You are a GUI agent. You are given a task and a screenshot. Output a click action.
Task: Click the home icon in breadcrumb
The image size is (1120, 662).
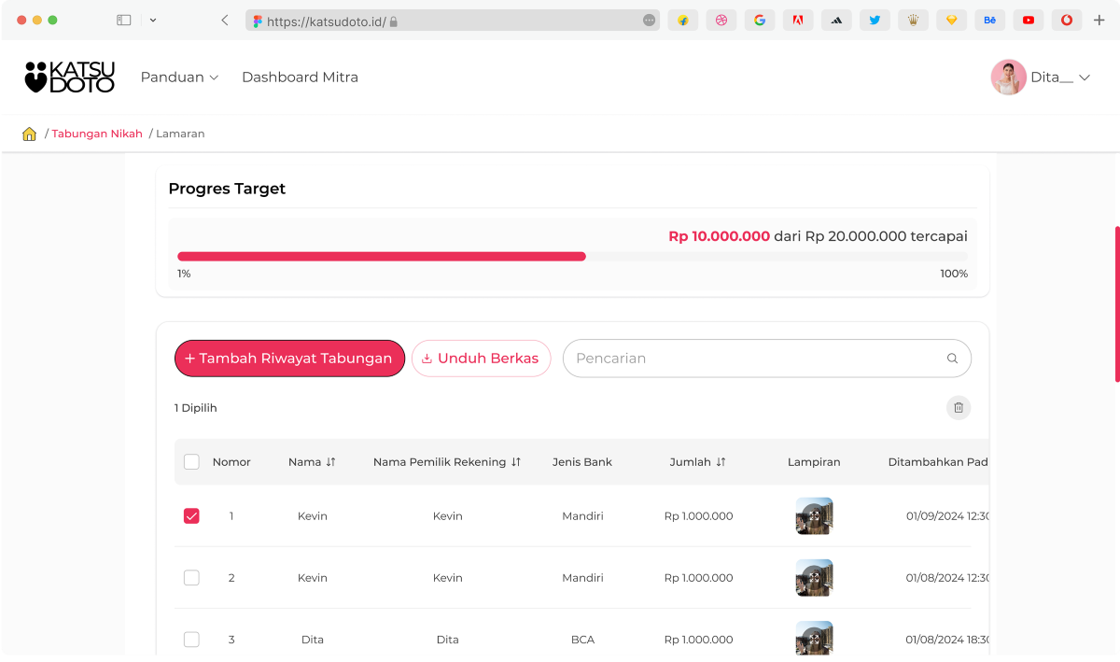(x=29, y=134)
